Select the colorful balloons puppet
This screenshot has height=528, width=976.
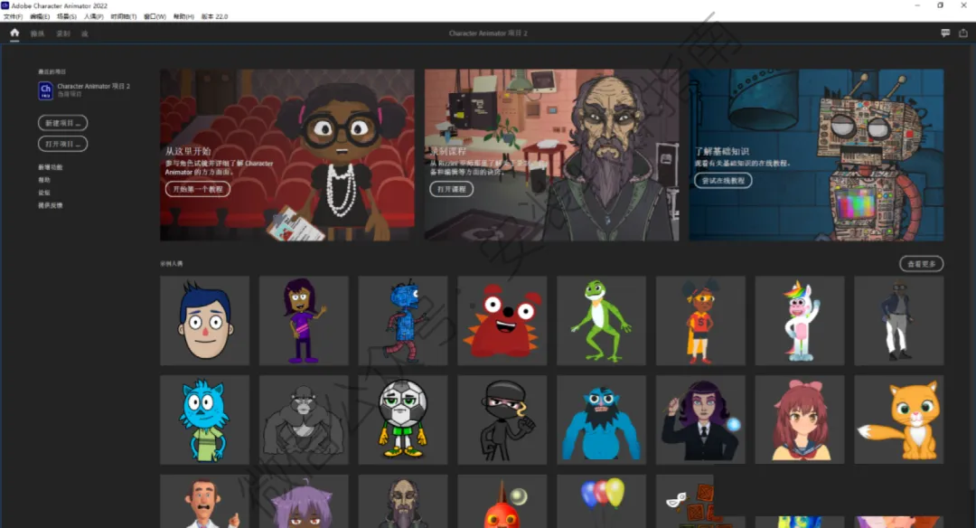point(601,501)
